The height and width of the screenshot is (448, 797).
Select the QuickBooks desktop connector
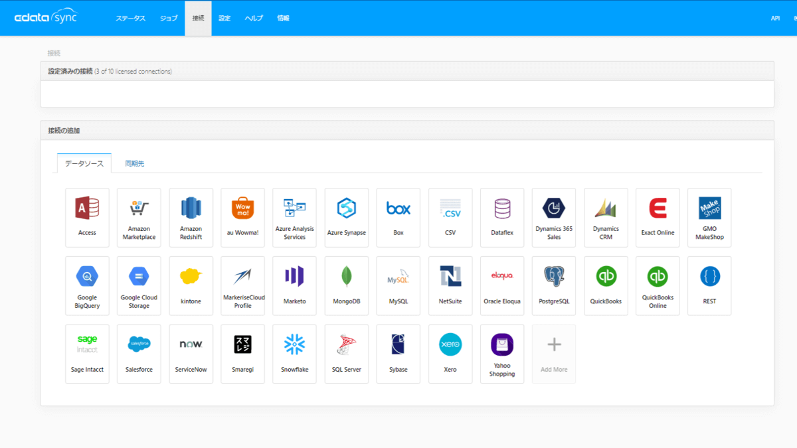click(x=606, y=286)
